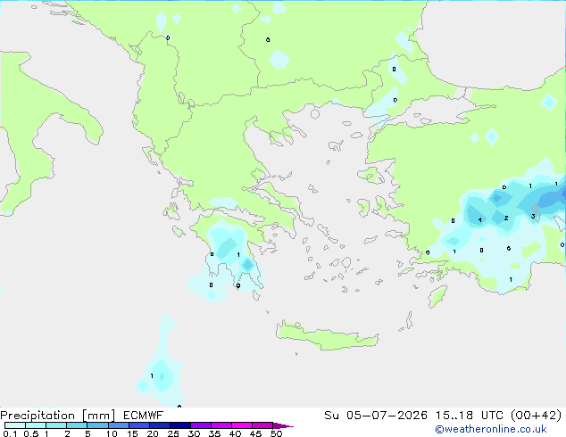The image size is (566, 437).
Task: Click the '0.1' legend scale label
Action: pos(10,433)
